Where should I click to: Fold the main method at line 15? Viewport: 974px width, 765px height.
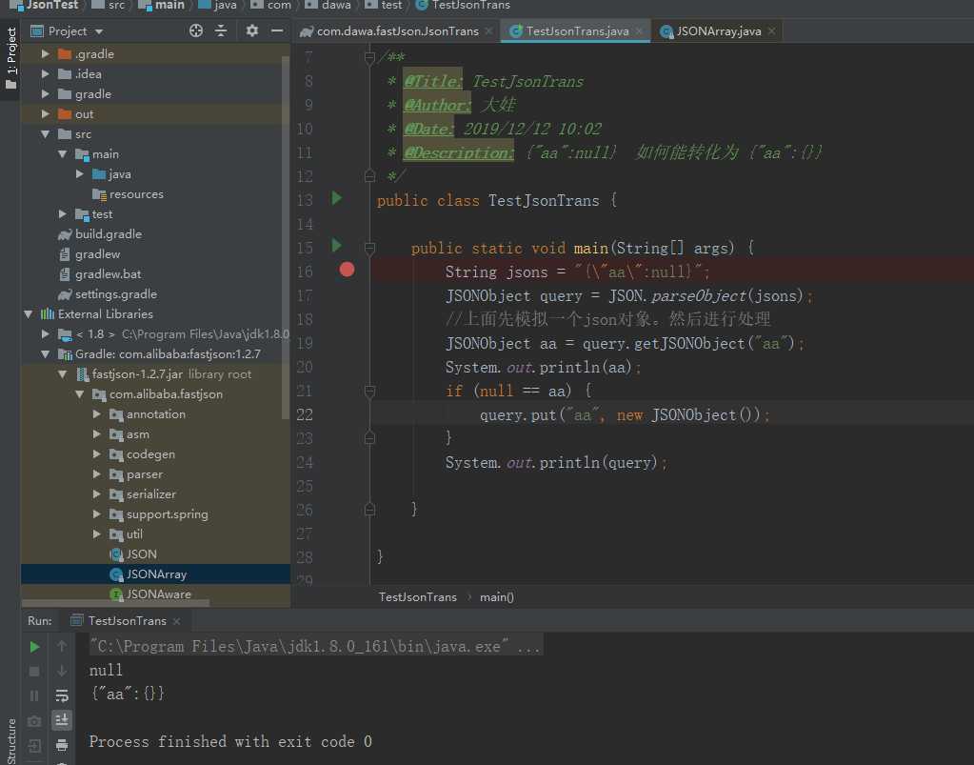tap(369, 249)
